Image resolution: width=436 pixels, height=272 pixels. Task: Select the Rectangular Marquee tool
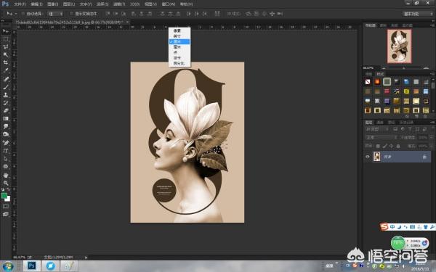[6, 39]
